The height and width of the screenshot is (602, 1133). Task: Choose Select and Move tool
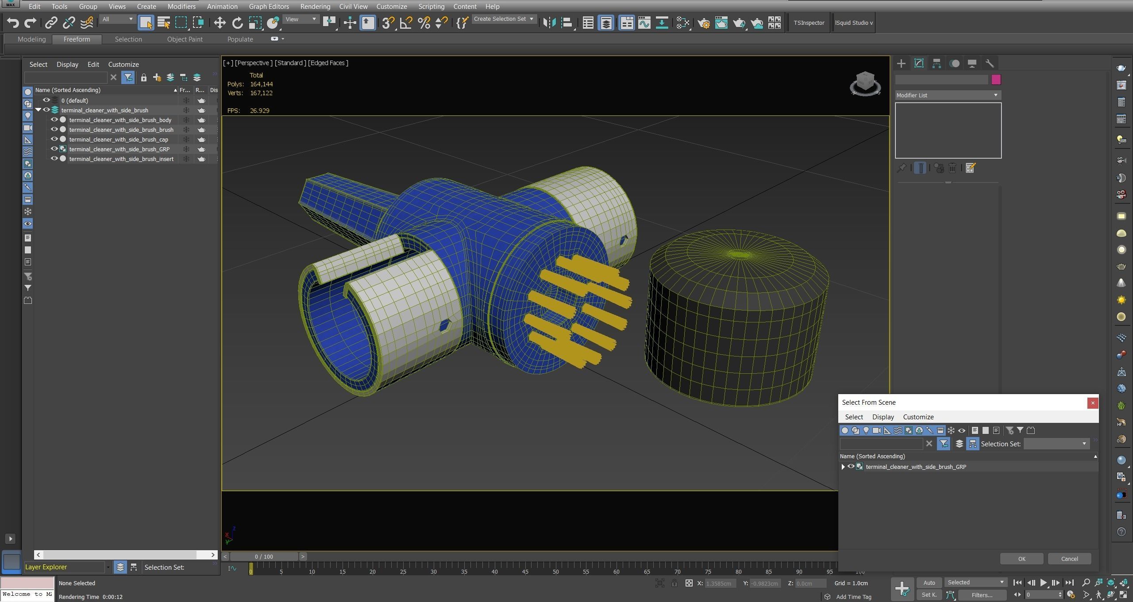point(220,23)
